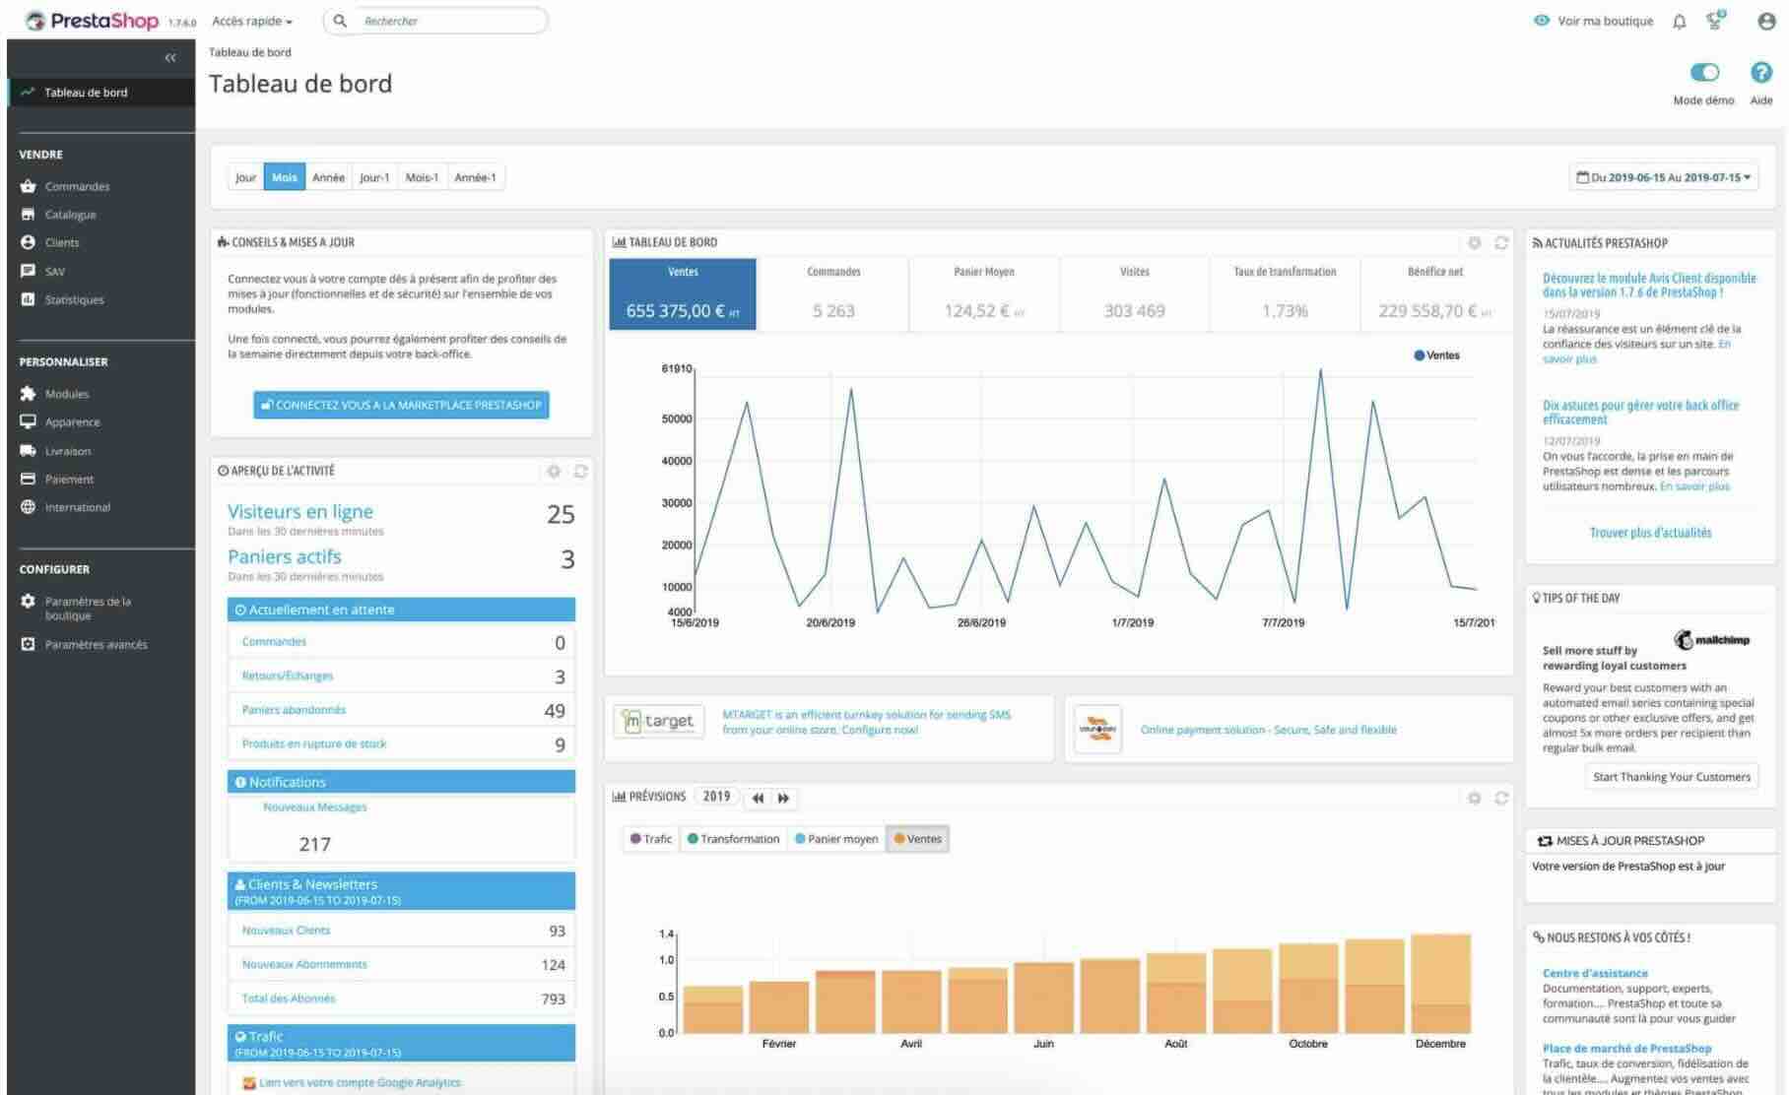Open Lien vers votre compte Google Analytics
Screen dimensions: 1789x1095
pos(360,1082)
